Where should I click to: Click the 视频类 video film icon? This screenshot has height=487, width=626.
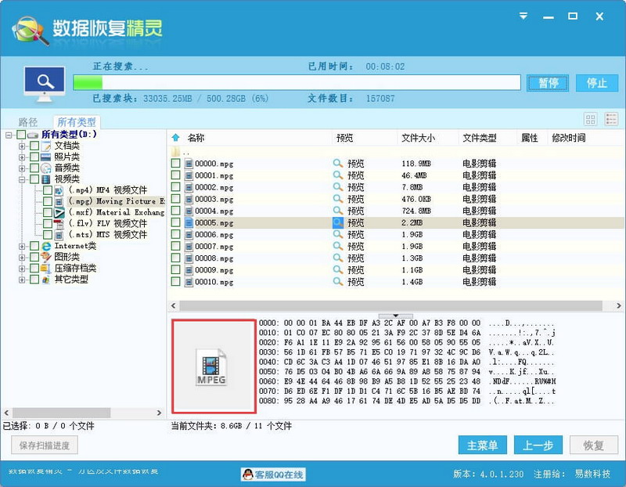[x=46, y=179]
